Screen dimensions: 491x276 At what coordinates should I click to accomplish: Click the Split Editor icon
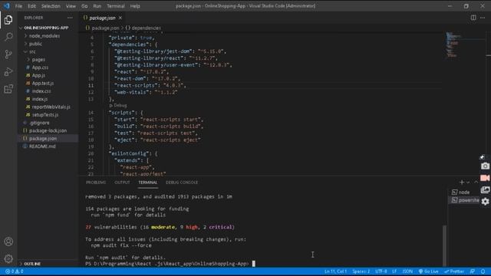[x=473, y=18]
